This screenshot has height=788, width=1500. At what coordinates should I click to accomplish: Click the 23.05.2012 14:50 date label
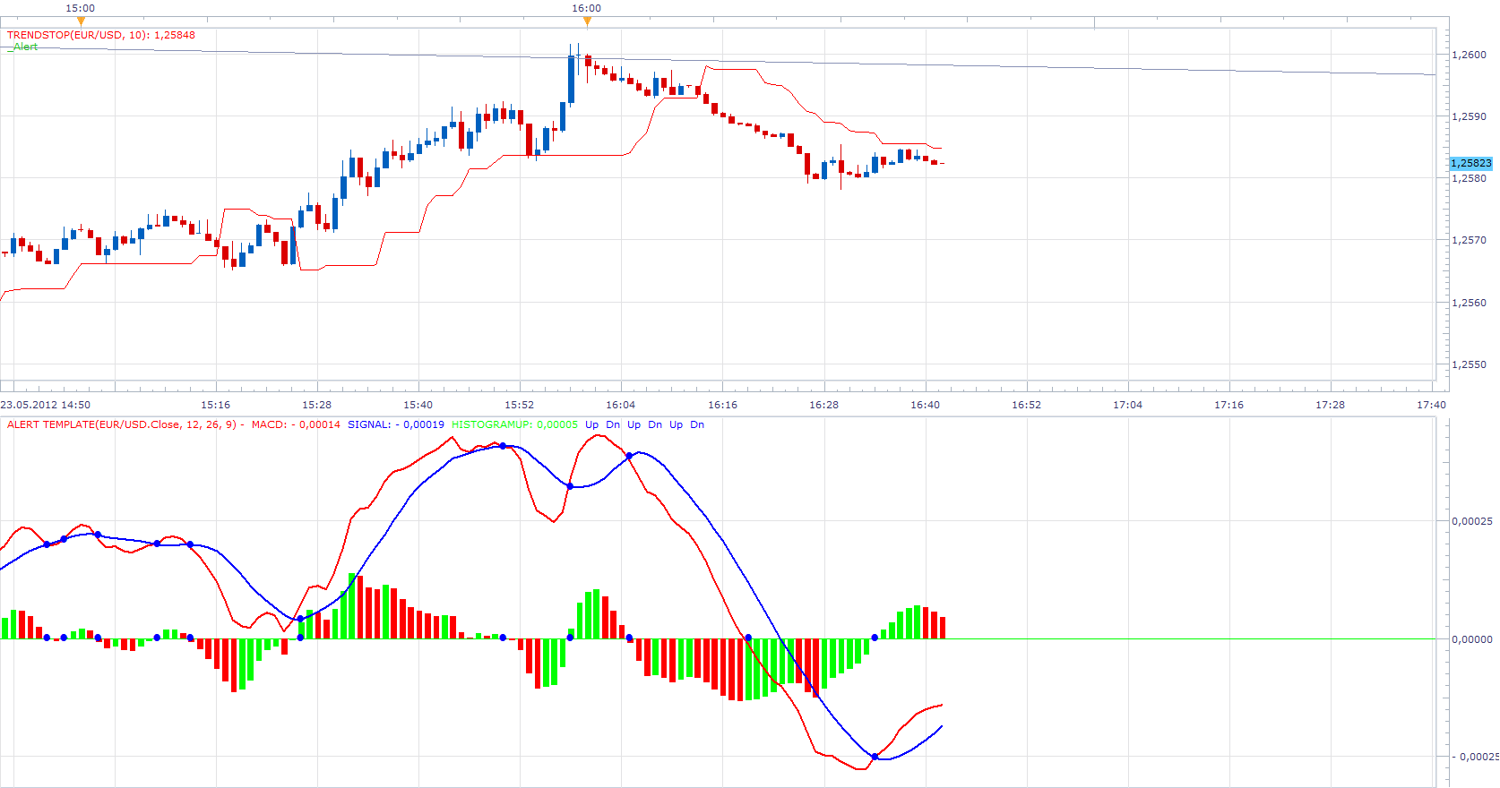tap(46, 405)
